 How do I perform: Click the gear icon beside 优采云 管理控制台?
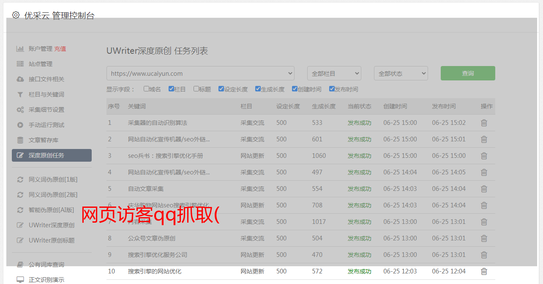16,15
